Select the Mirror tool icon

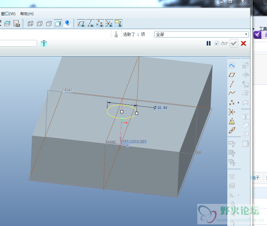click(246, 117)
